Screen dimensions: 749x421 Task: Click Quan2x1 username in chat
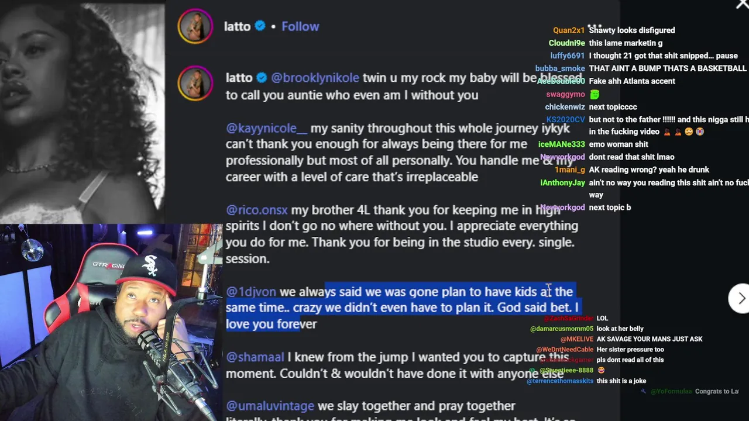569,30
